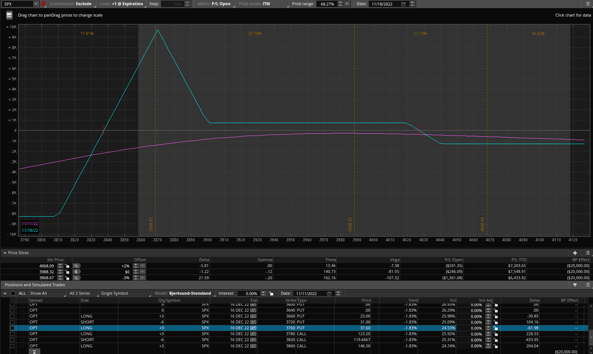
Task: Click the plus icon to add a price slice
Action: (x=575, y=253)
